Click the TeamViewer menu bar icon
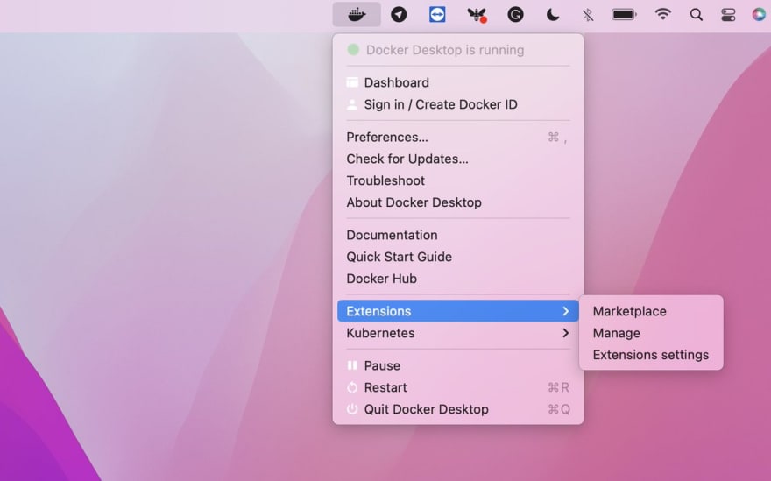771x481 pixels. pyautogui.click(x=437, y=14)
